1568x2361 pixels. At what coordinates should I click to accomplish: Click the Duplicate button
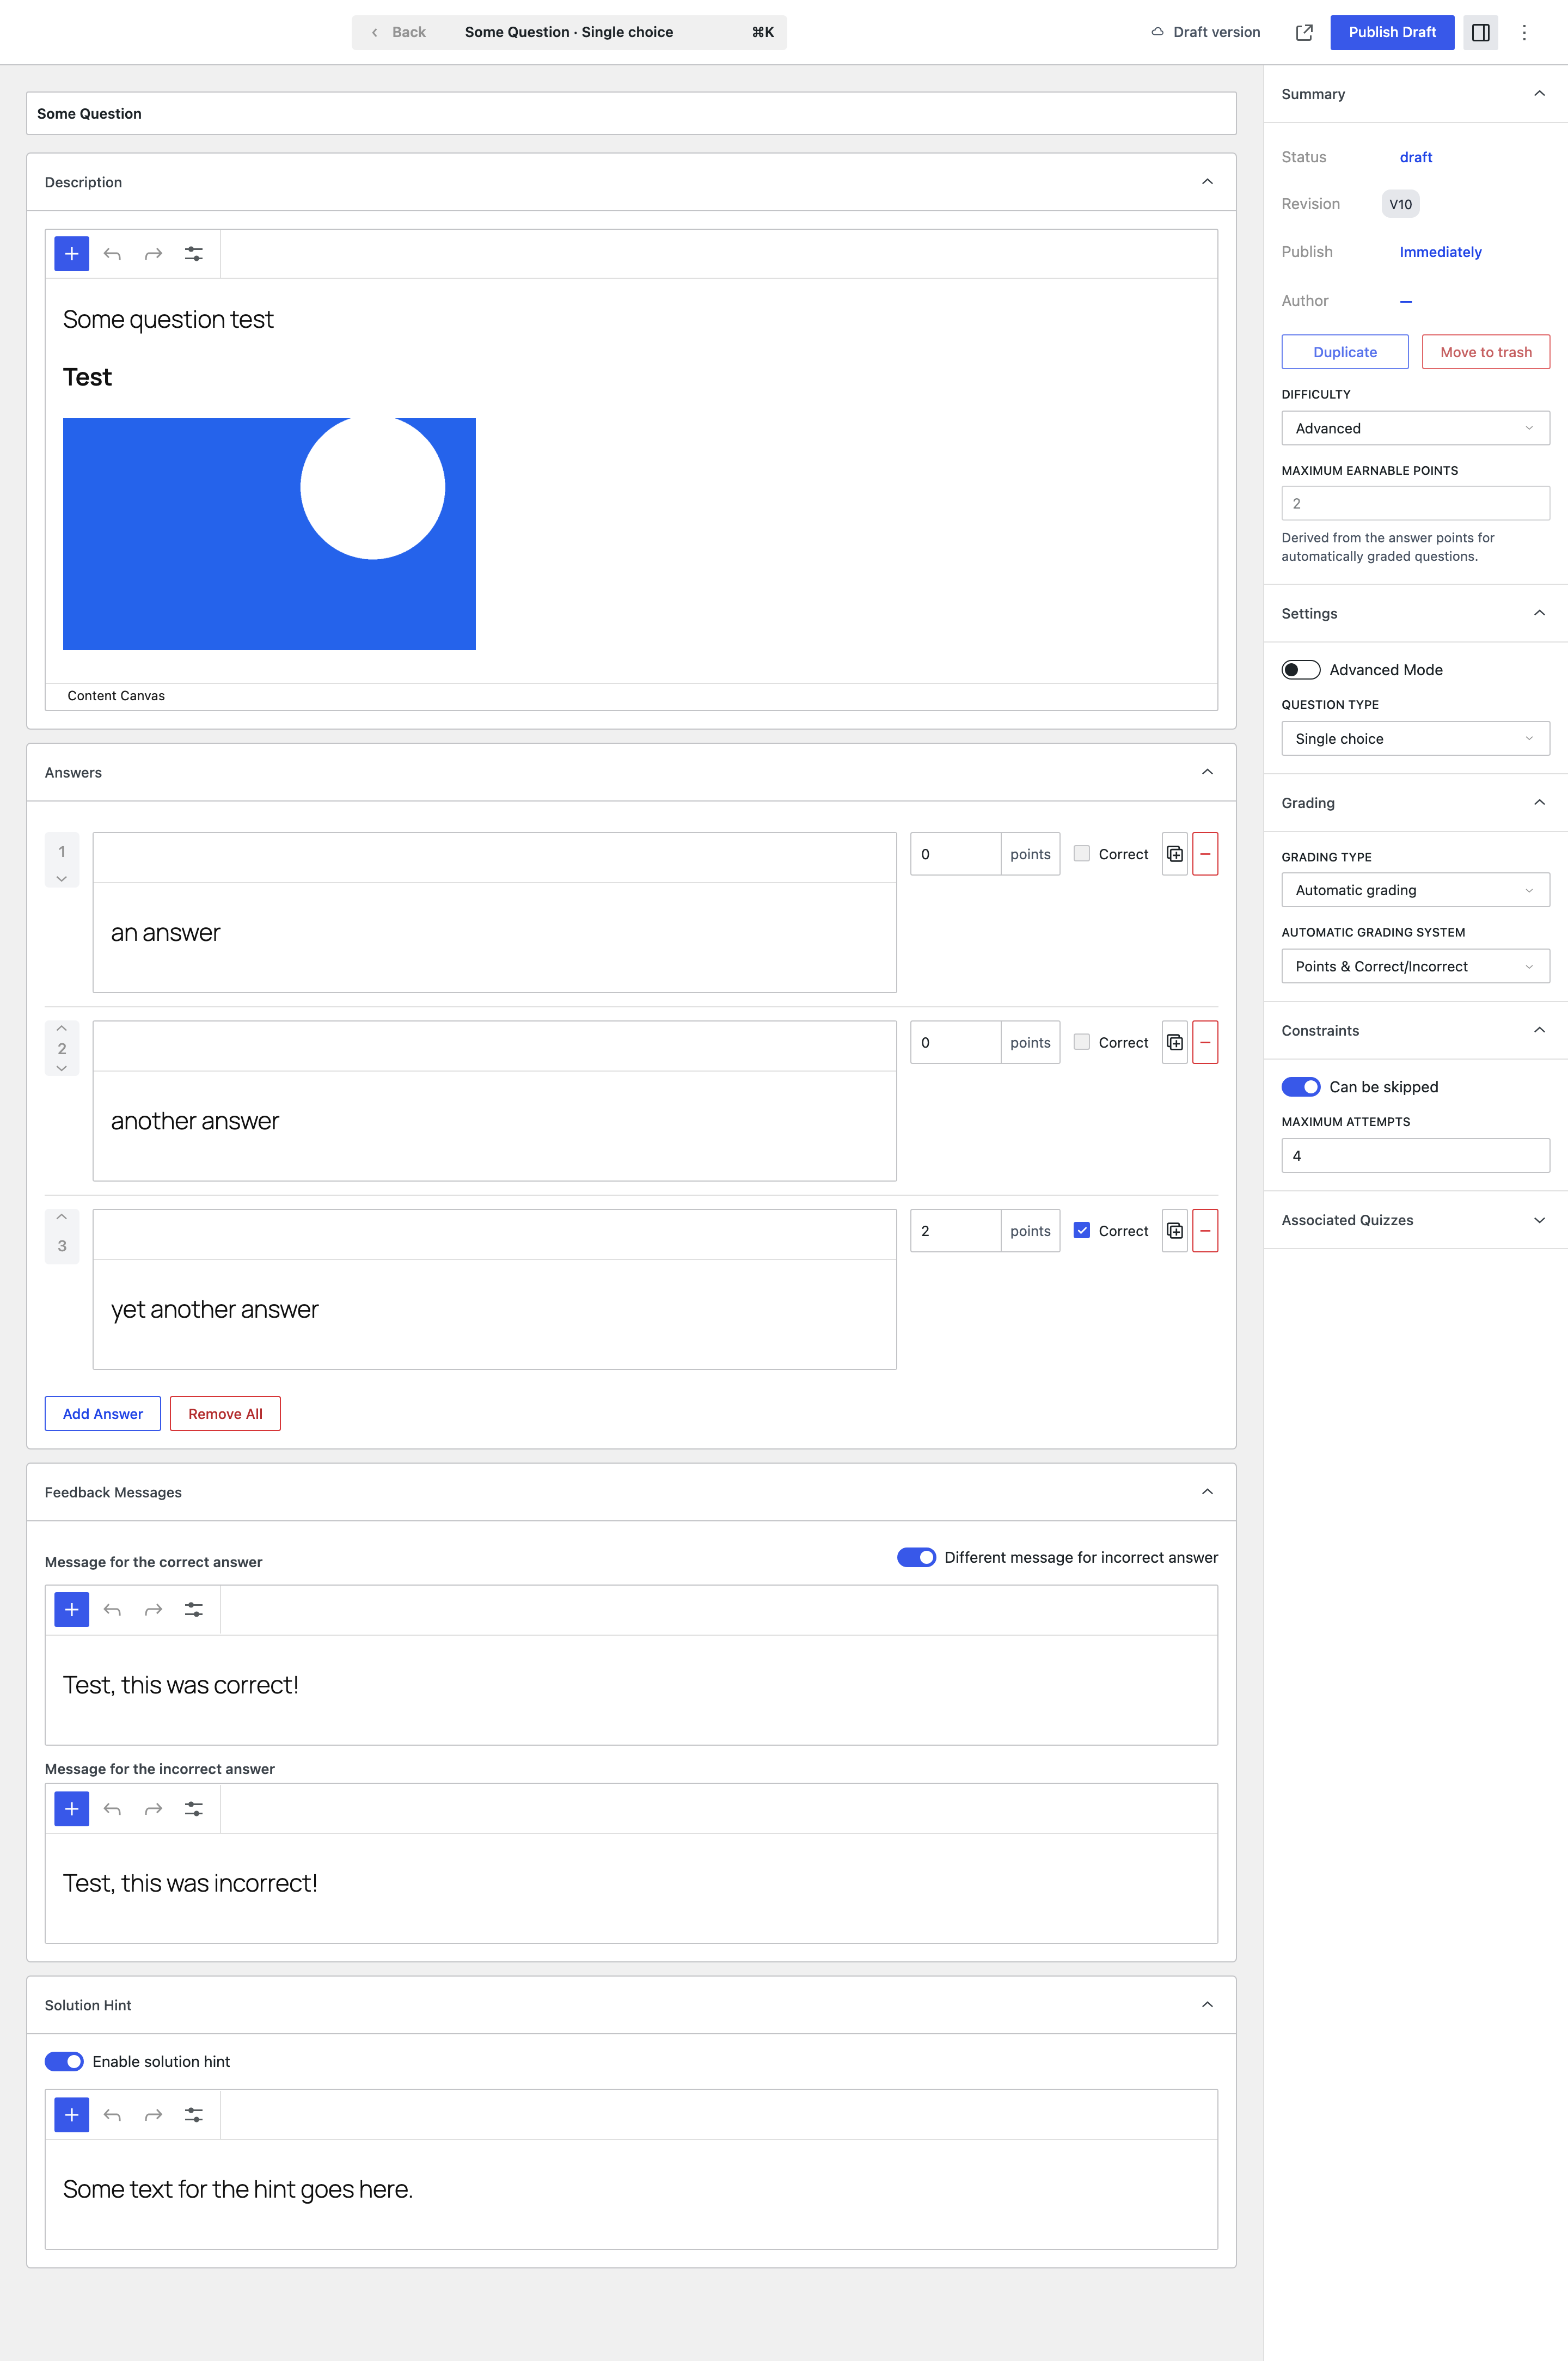click(1345, 352)
